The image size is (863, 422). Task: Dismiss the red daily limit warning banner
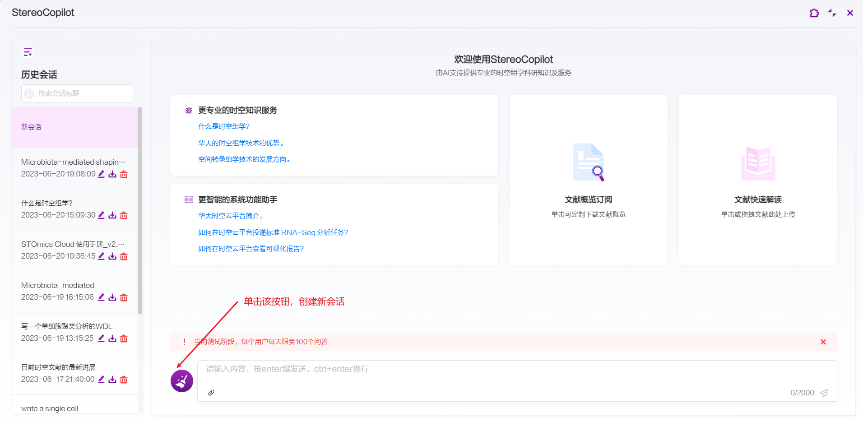point(823,342)
